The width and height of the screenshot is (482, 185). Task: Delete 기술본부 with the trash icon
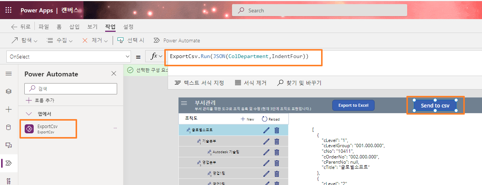pyautogui.click(x=277, y=141)
